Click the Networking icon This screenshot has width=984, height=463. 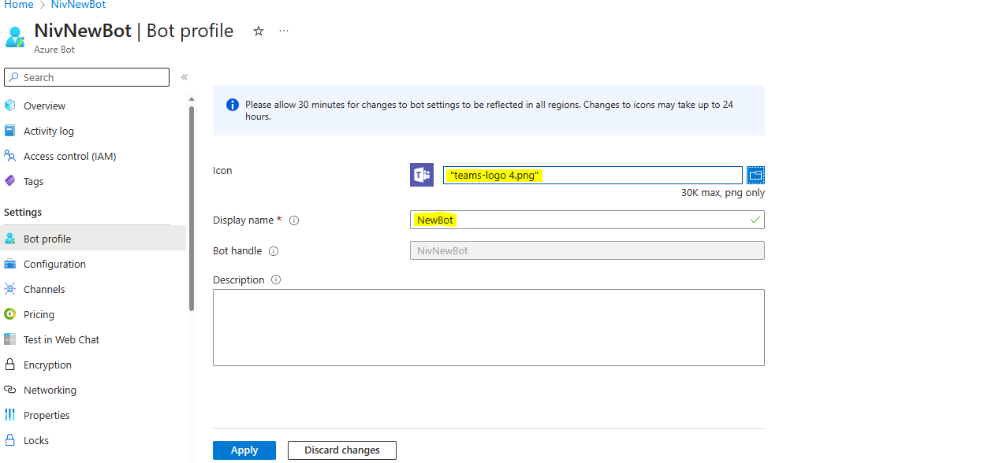click(10, 390)
